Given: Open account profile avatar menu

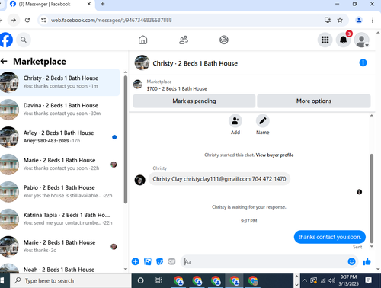Looking at the screenshot, I should (361, 40).
